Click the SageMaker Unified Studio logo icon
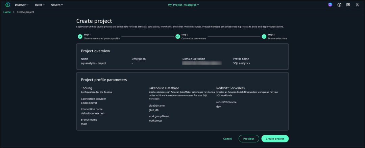This screenshot has height=148, width=365. (8, 5)
